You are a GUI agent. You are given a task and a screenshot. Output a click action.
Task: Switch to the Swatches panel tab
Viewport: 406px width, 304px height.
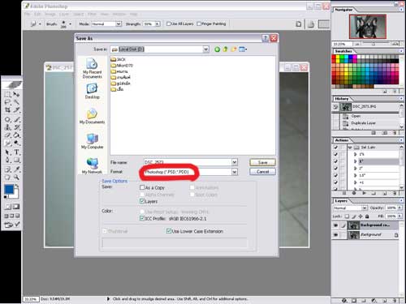tap(343, 51)
